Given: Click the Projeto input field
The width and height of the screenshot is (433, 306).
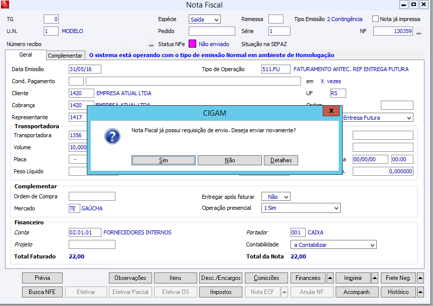Looking at the screenshot, I should pos(92,244).
